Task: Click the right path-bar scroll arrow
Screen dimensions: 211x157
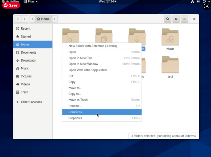Action: pos(55,19)
